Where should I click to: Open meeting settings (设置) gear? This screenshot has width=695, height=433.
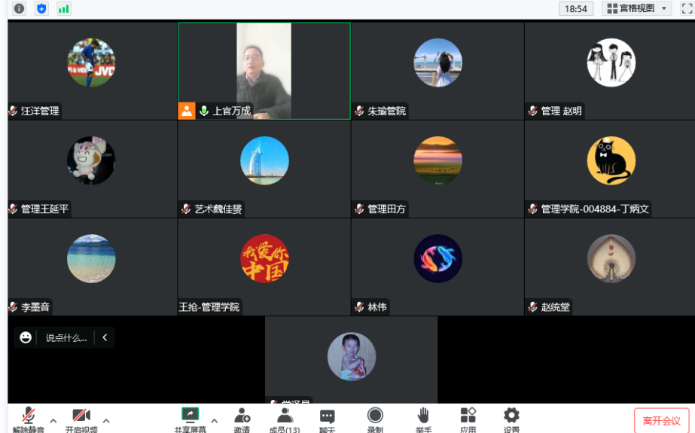[x=511, y=417]
